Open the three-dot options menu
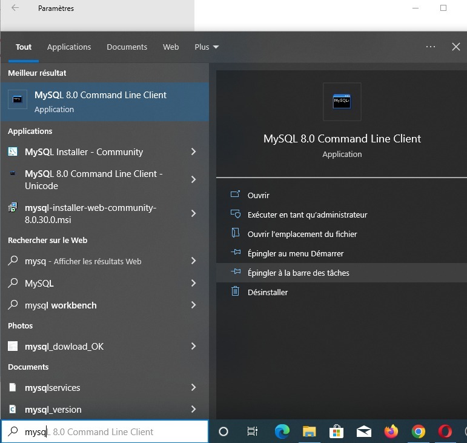Viewport: 467px width, 443px height. [x=431, y=47]
